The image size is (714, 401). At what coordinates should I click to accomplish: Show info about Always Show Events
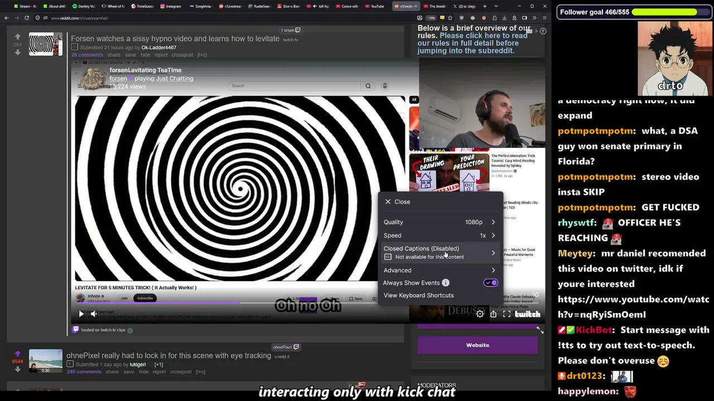coord(446,283)
